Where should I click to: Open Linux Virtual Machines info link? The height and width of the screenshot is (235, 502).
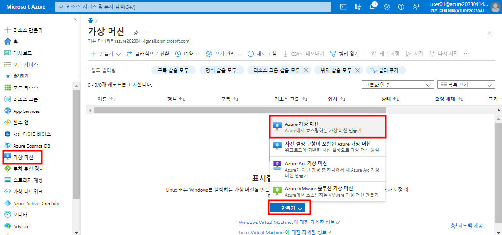tap(283, 232)
